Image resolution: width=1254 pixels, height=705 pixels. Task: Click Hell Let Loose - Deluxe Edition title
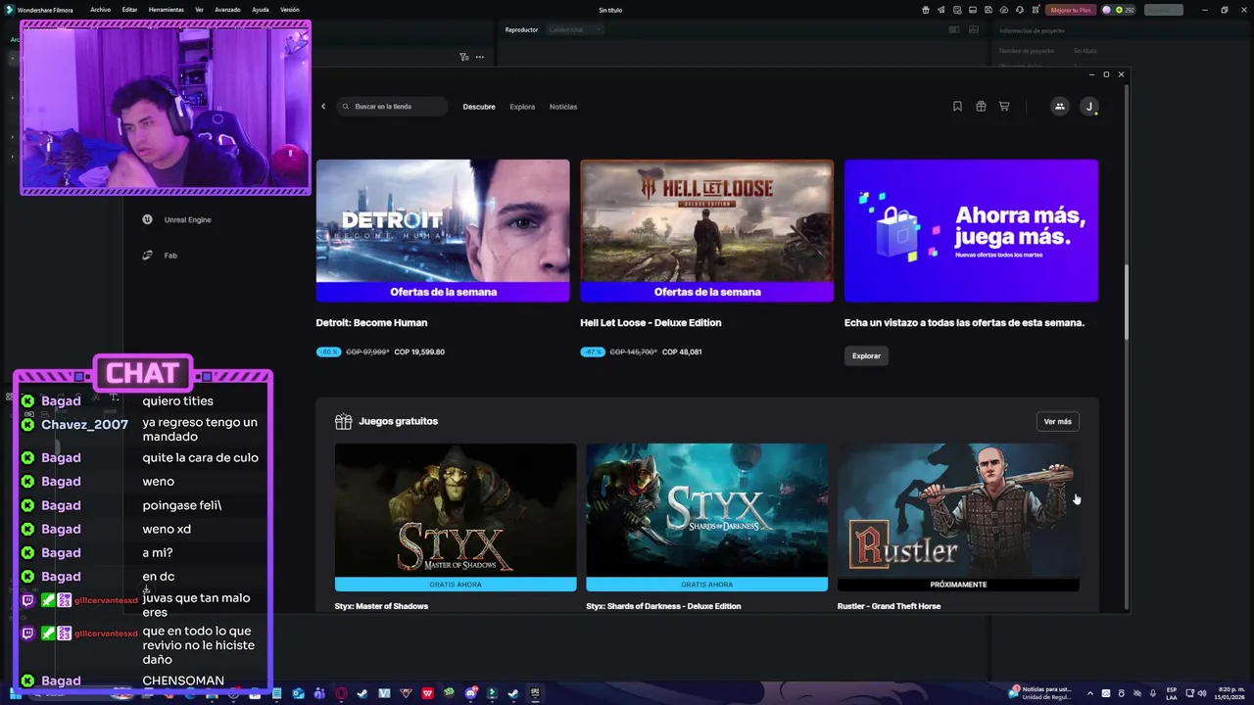[x=651, y=322]
